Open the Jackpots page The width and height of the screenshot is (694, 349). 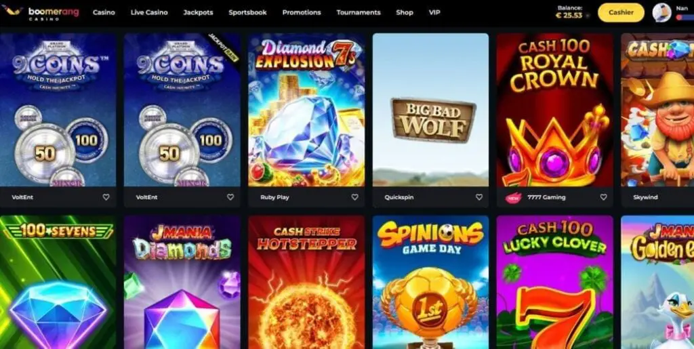(199, 12)
